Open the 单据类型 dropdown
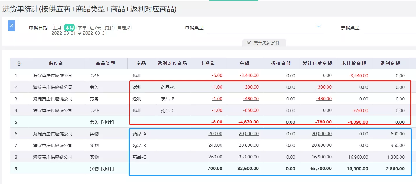The height and width of the screenshot is (184, 416). pyautogui.click(x=265, y=28)
